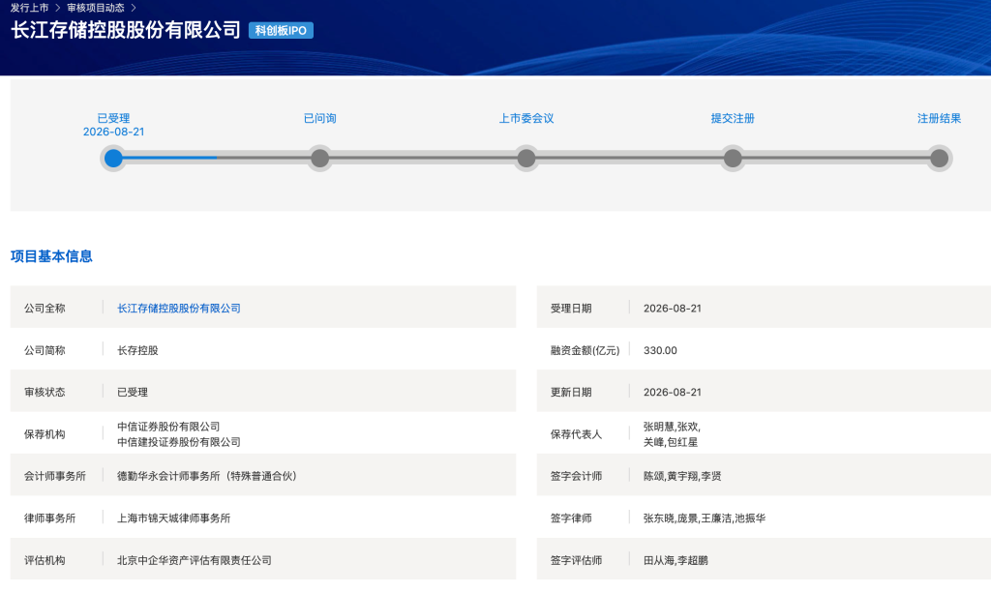
Task: Click signing accountants 陈颂,黄宇翔,李贤
Action: [682, 476]
